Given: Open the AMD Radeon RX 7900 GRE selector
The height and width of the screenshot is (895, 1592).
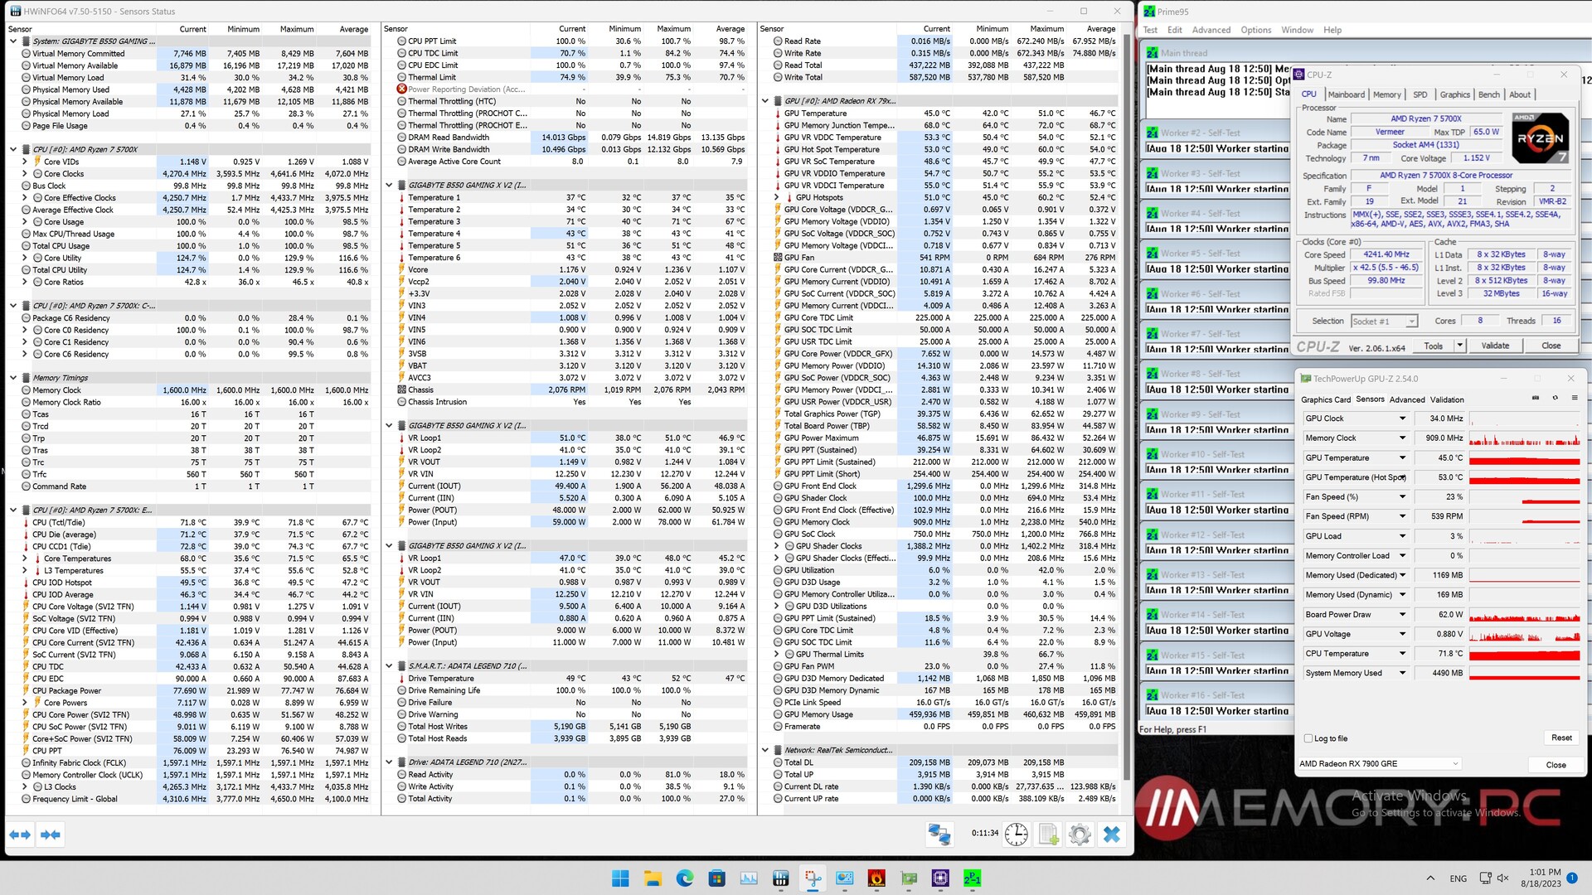Looking at the screenshot, I should point(1380,764).
